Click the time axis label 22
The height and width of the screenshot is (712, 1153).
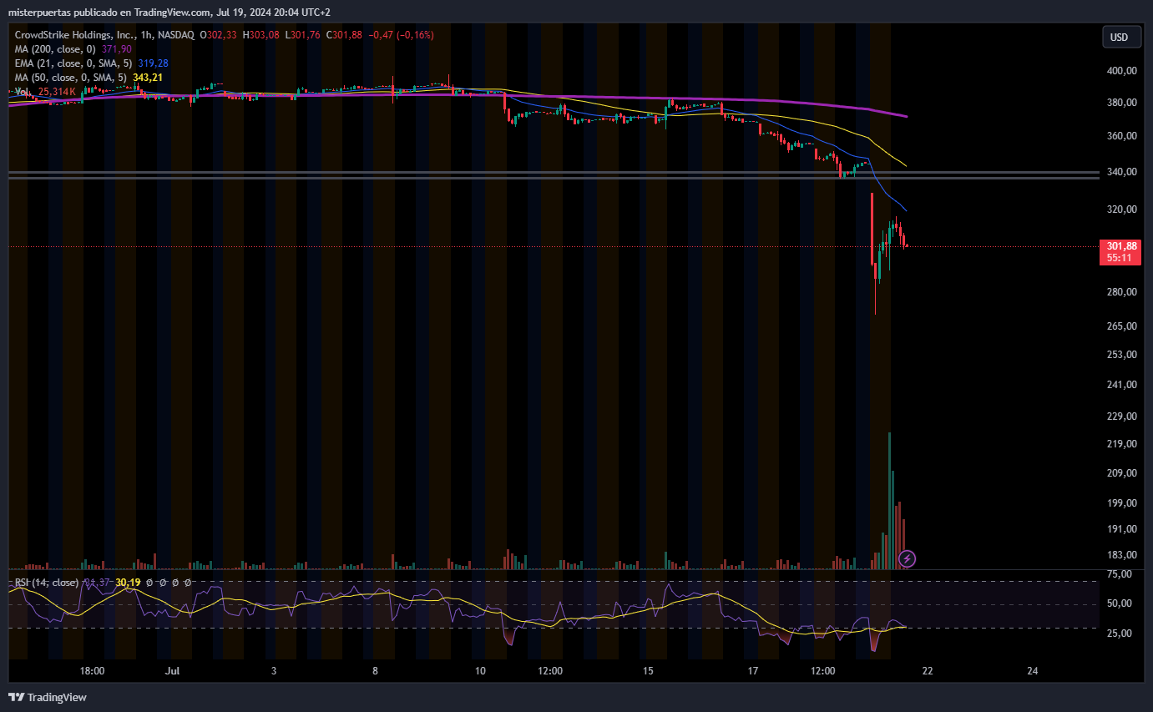coord(927,671)
